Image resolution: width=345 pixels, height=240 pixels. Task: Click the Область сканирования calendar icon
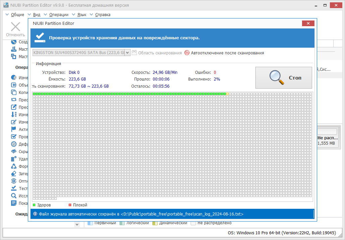pyautogui.click(x=134, y=53)
